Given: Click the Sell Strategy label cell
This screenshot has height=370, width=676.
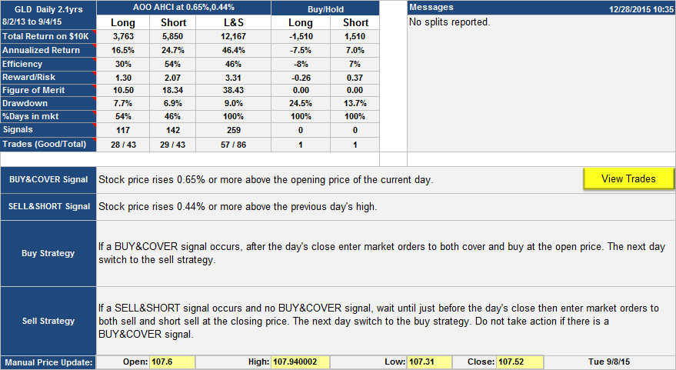Looking at the screenshot, I should pyautogui.click(x=48, y=321).
